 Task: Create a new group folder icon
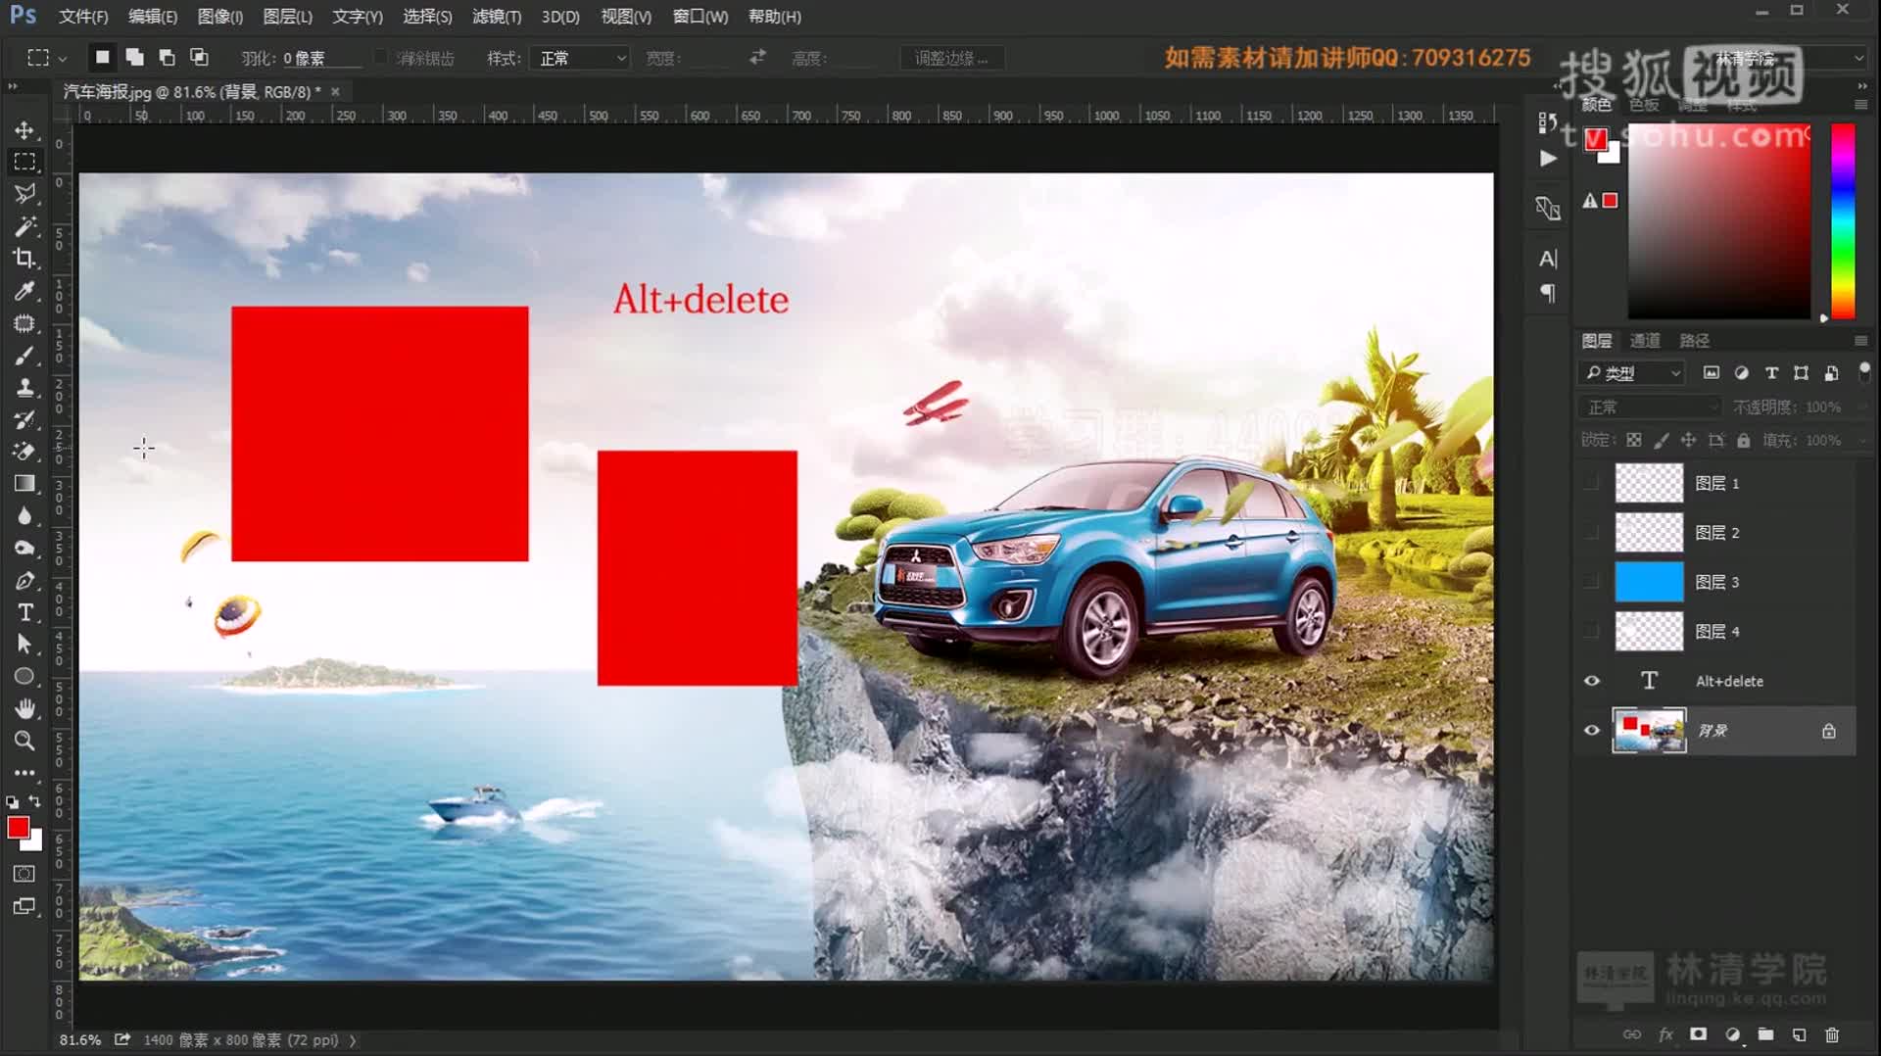point(1765,1034)
